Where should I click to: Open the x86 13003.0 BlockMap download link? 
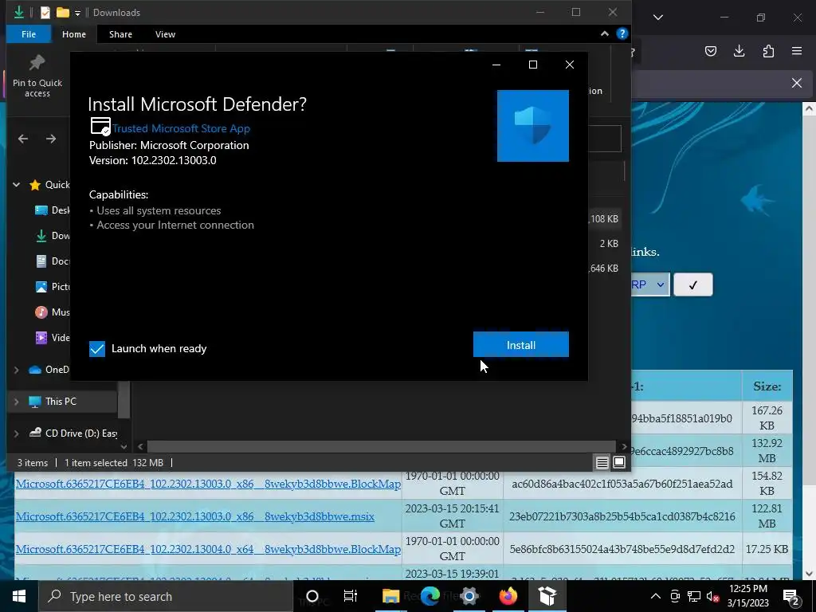208,484
